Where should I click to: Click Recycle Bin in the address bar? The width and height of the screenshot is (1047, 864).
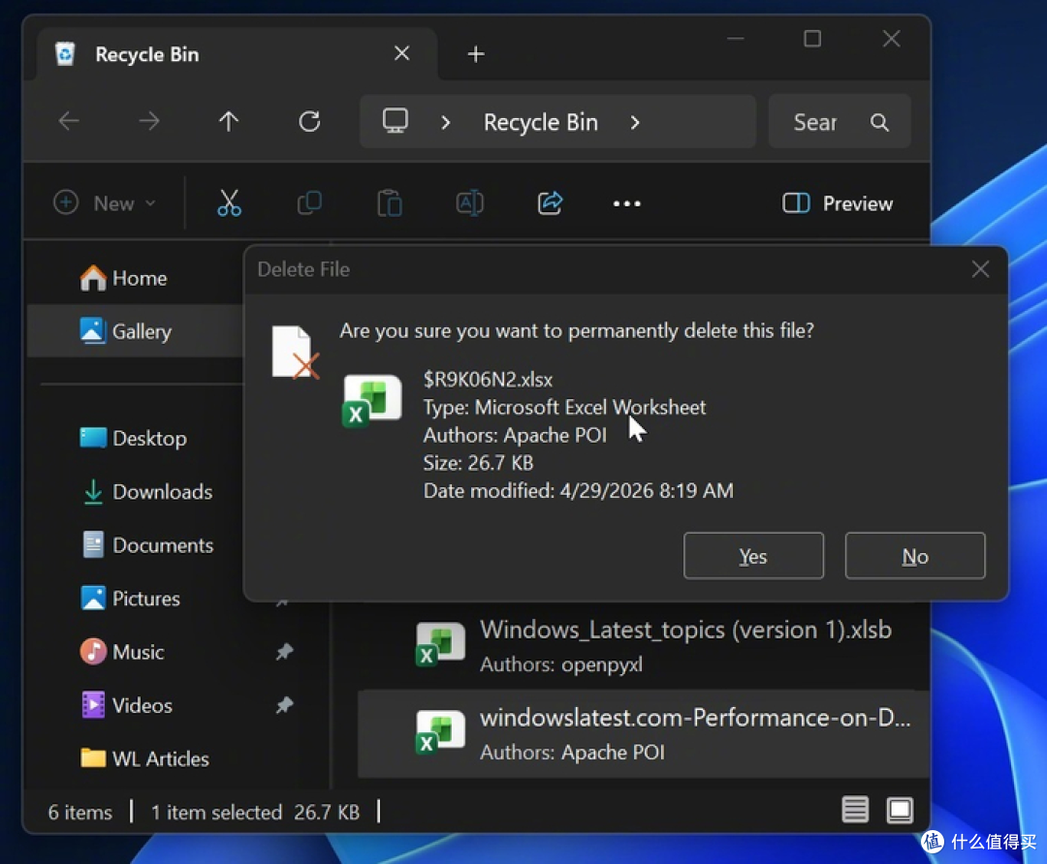click(541, 123)
